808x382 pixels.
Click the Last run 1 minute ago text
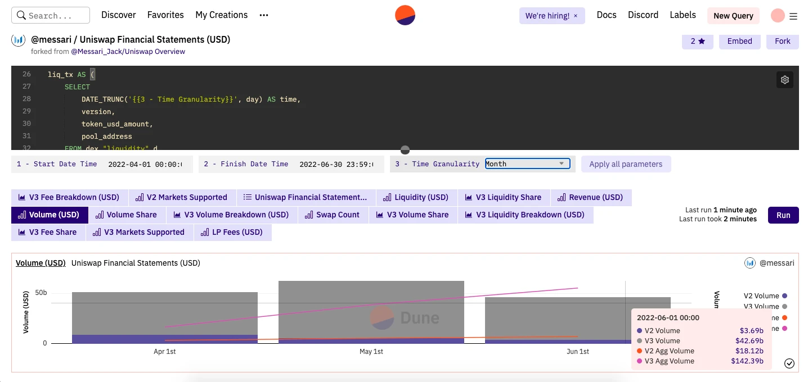[x=721, y=210]
